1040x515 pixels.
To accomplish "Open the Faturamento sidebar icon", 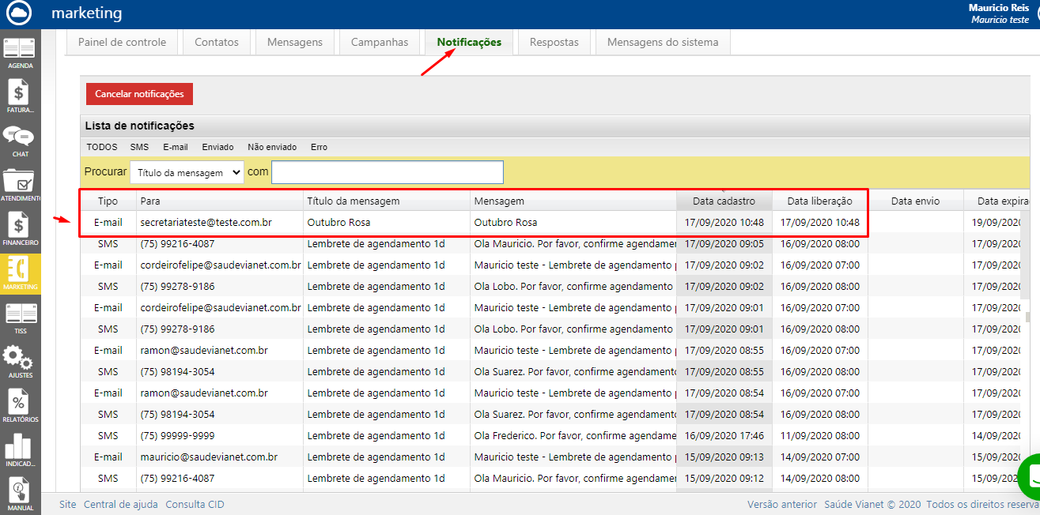I will pos(20,96).
